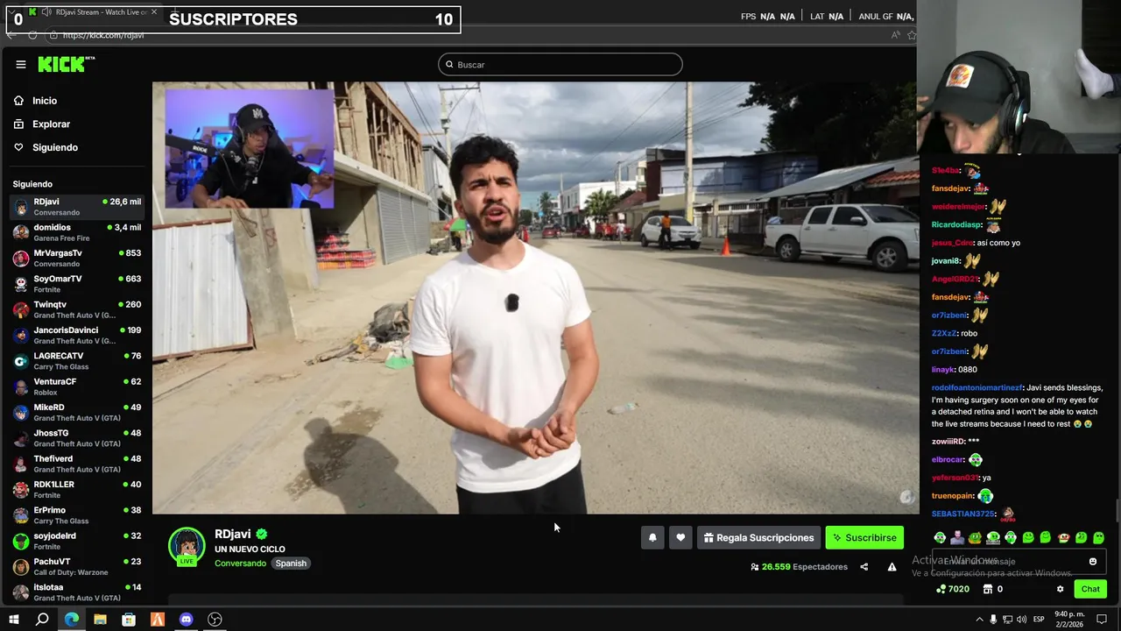Open JhossTG channel in followed list
Viewport: 1121px width, 631px height.
(77, 438)
